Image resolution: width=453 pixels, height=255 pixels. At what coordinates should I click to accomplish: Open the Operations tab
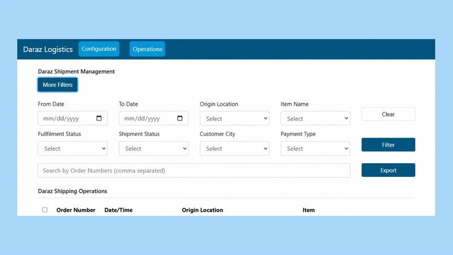click(x=147, y=49)
